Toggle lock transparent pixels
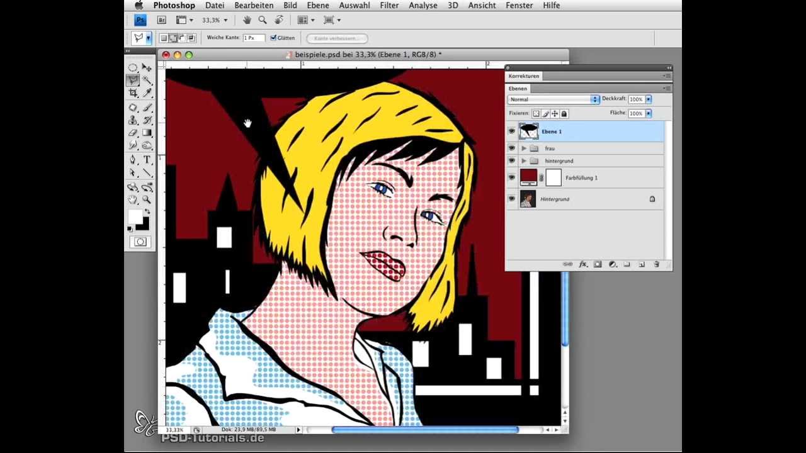 tap(536, 114)
